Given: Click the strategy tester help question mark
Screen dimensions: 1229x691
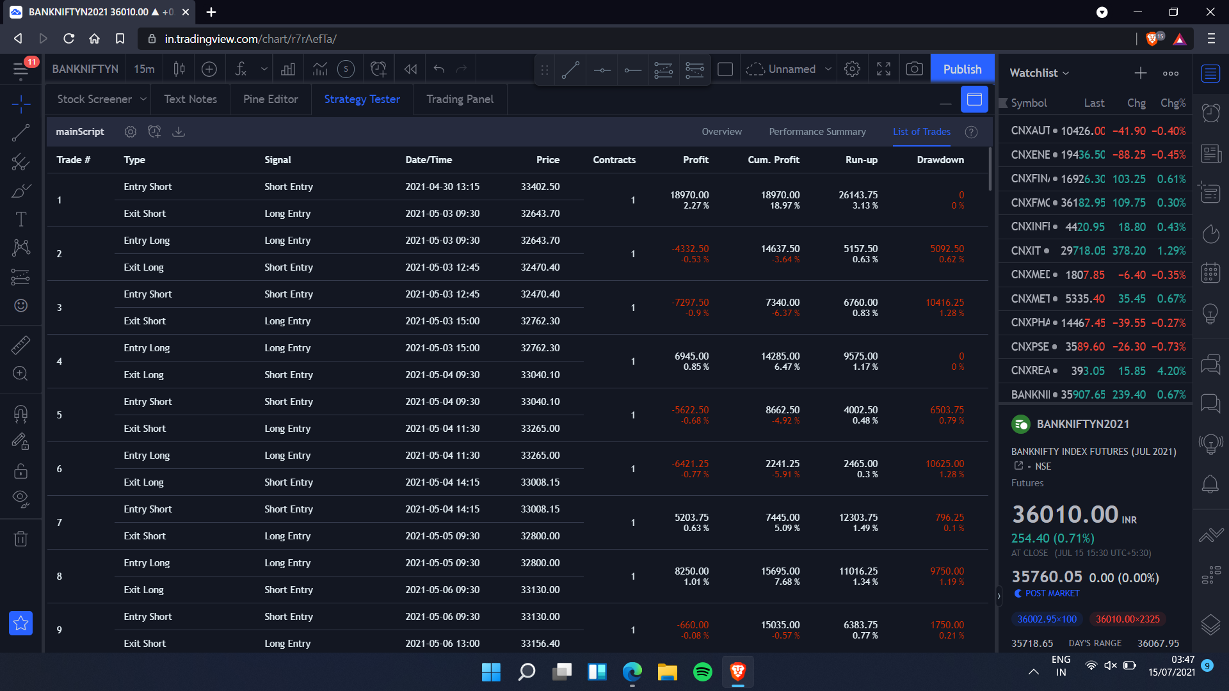Looking at the screenshot, I should (971, 132).
